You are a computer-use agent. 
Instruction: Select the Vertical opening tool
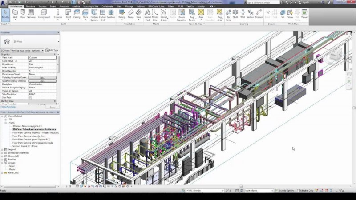[250, 14]
